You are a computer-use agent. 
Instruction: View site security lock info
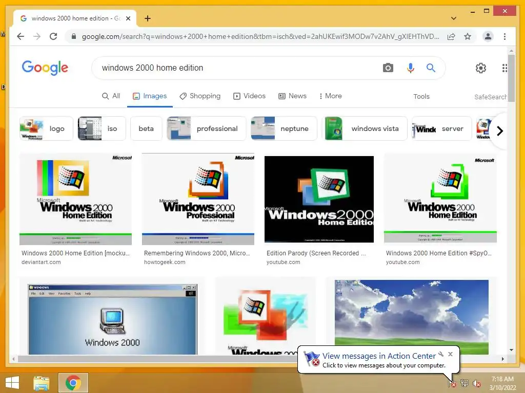[x=74, y=36]
